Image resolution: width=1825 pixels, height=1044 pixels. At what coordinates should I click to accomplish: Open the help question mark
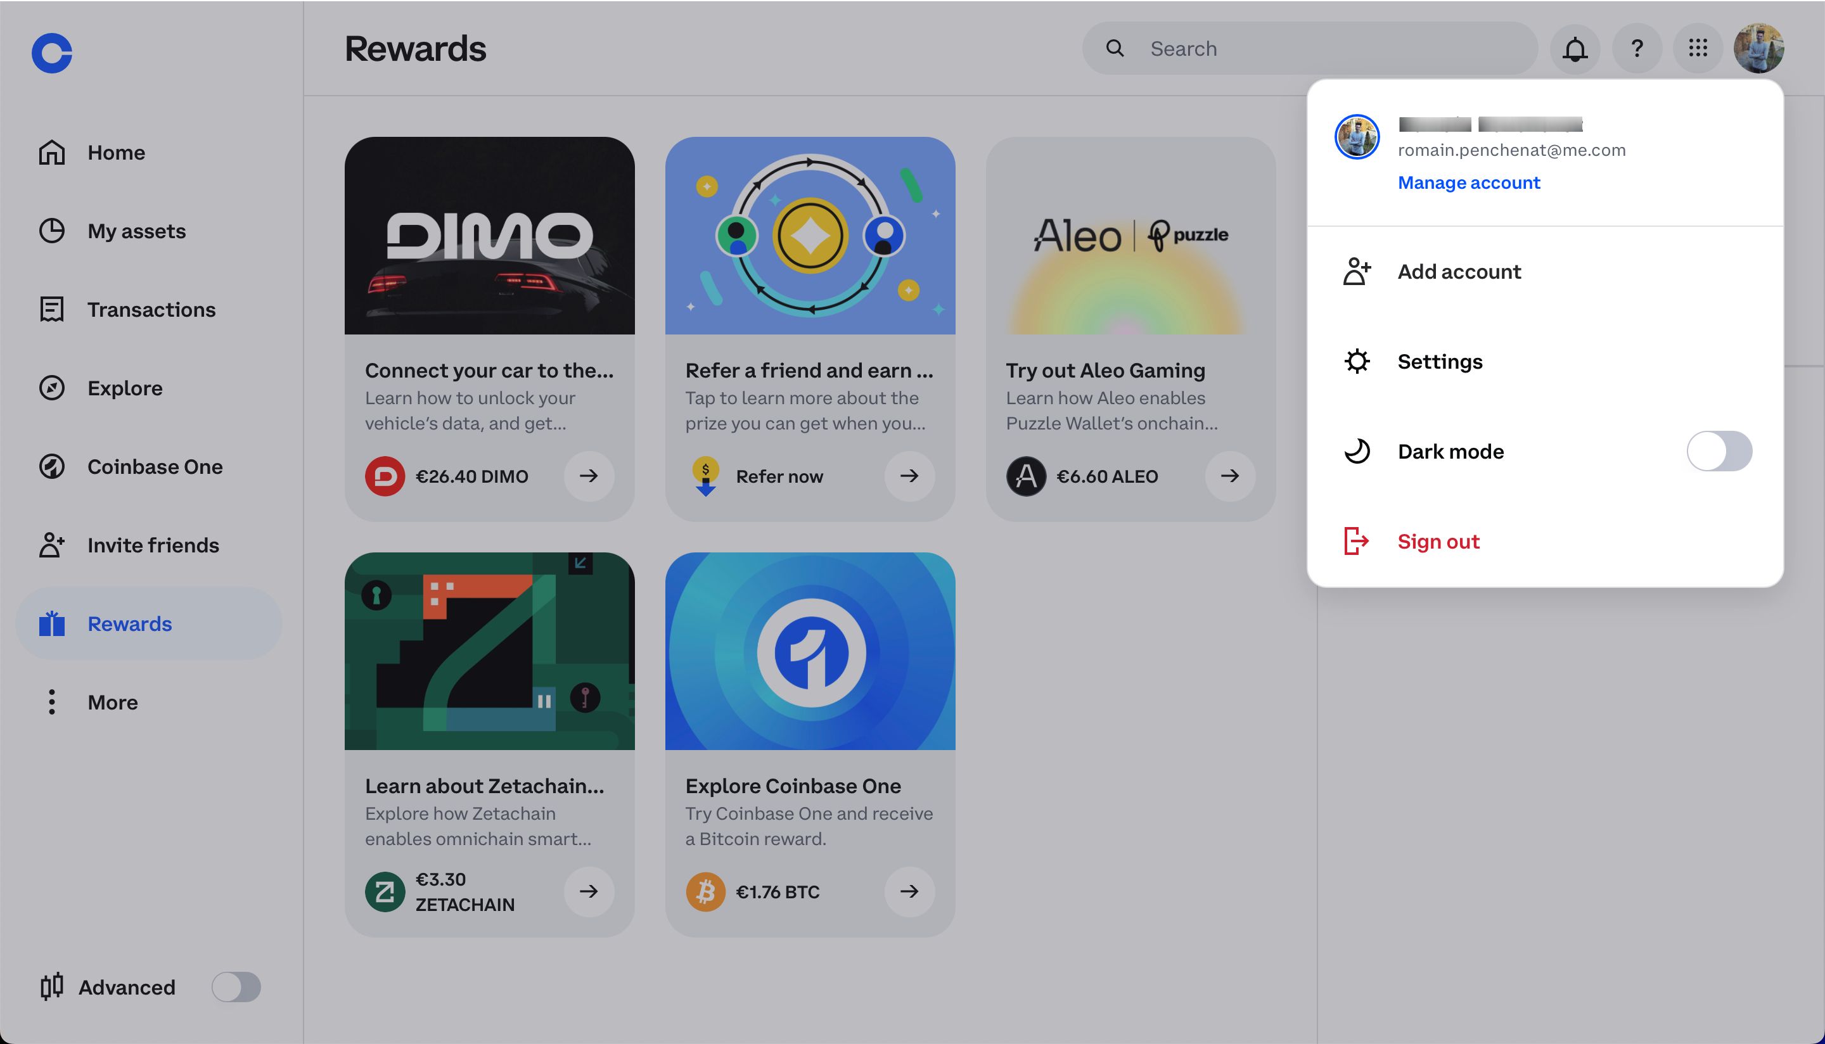(1636, 48)
